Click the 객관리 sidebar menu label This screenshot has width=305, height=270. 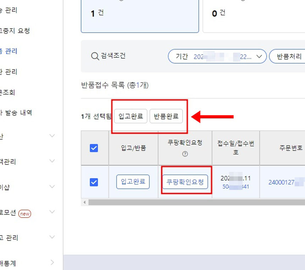click(8, 162)
